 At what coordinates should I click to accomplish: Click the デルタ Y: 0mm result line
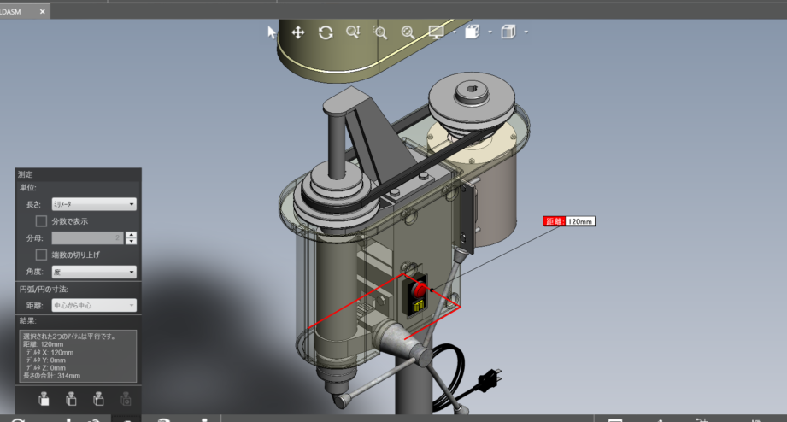coord(45,360)
